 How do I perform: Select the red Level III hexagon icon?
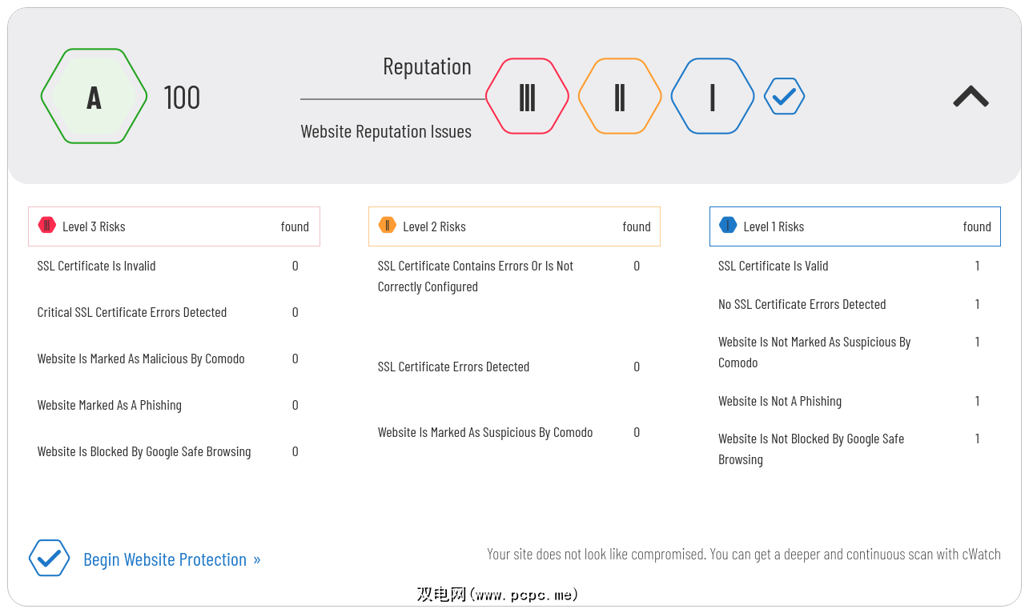pos(527,97)
